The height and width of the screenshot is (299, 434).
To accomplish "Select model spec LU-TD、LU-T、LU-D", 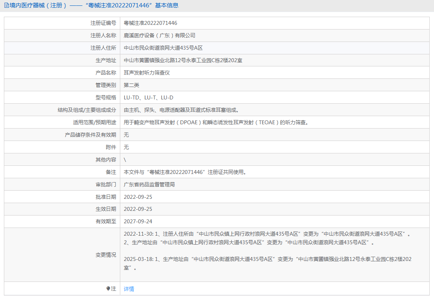I will [x=148, y=97].
